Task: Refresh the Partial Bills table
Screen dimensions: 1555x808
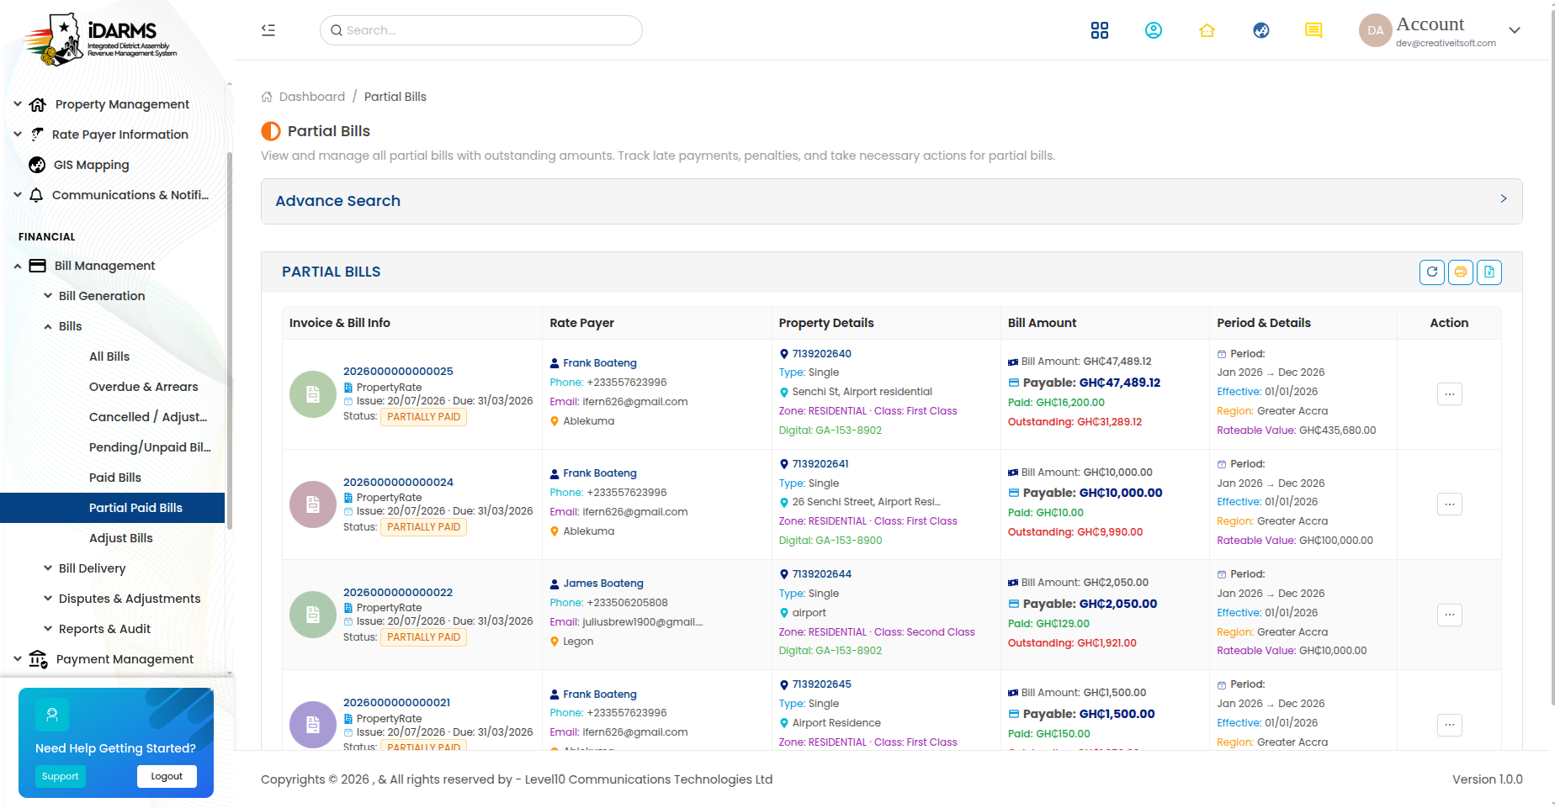Action: point(1432,272)
